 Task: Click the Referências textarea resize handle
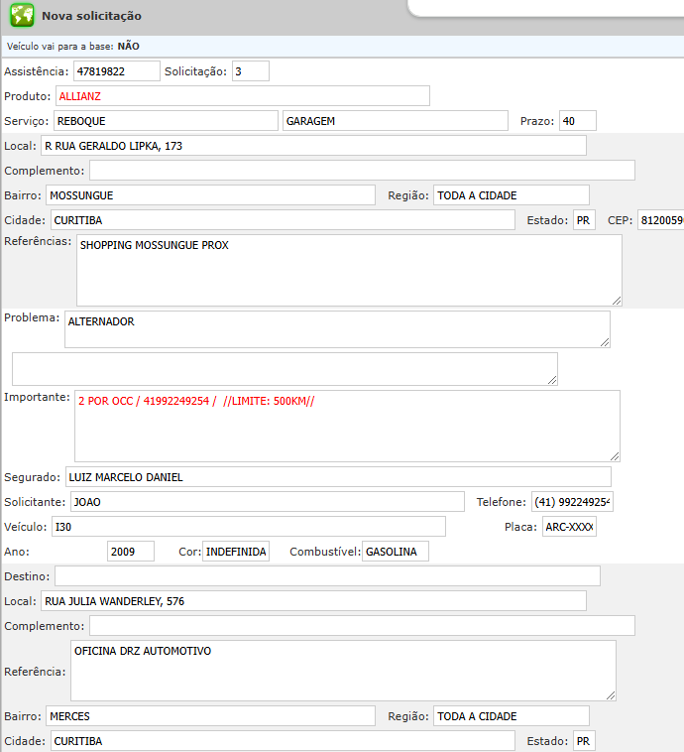[x=617, y=301]
